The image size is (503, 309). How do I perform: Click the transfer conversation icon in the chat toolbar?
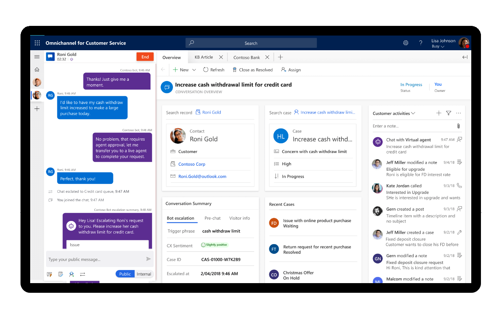82,274
